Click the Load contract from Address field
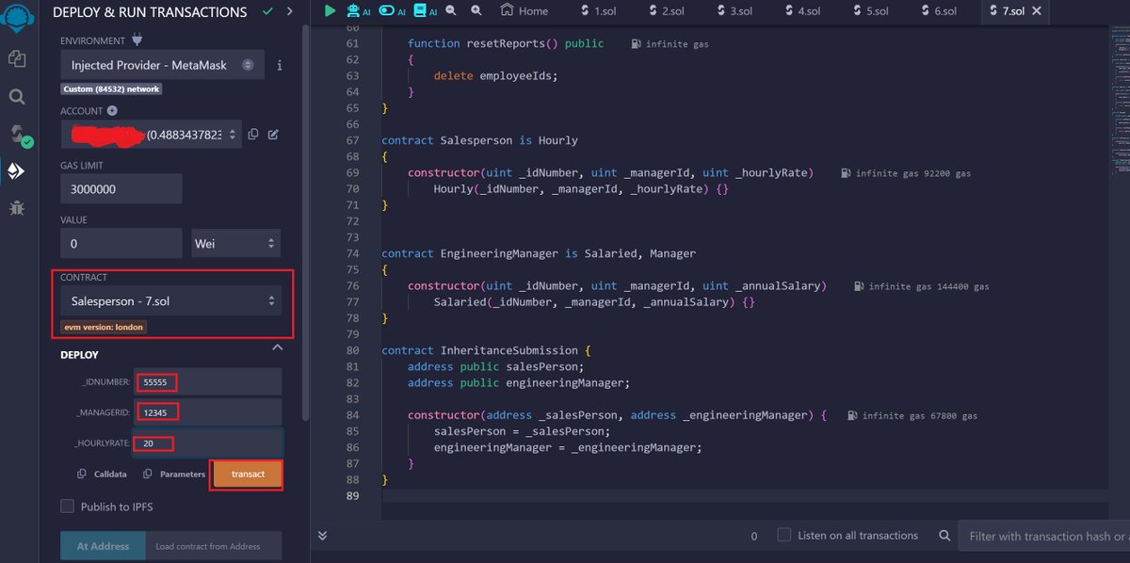 (x=214, y=546)
